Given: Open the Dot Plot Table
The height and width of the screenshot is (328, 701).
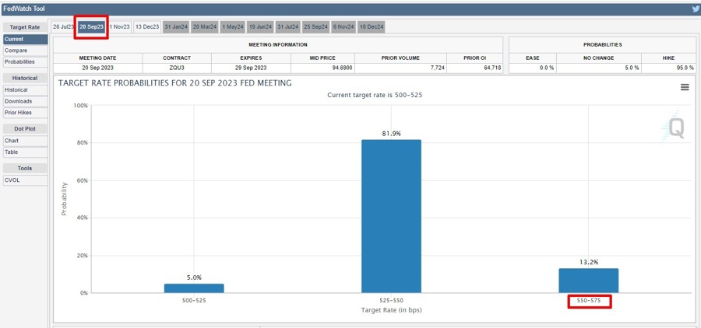Looking at the screenshot, I should tap(12, 152).
